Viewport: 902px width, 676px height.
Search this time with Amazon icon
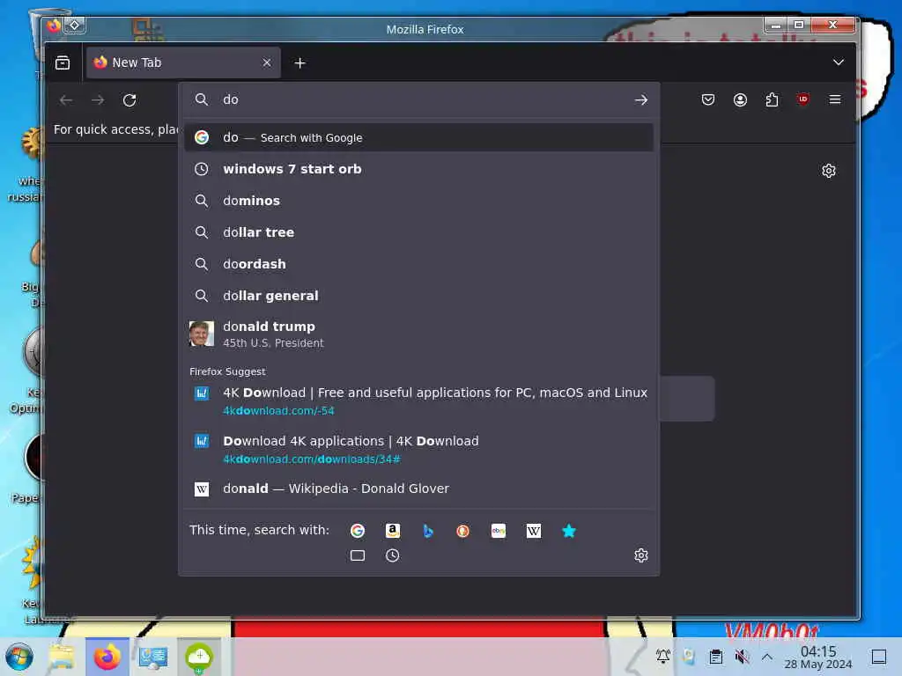pos(392,531)
